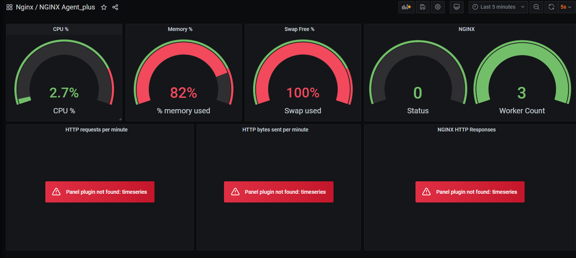Open the Last 5 minutes time range dropdown
The image size is (576, 258).
pyautogui.click(x=498, y=7)
